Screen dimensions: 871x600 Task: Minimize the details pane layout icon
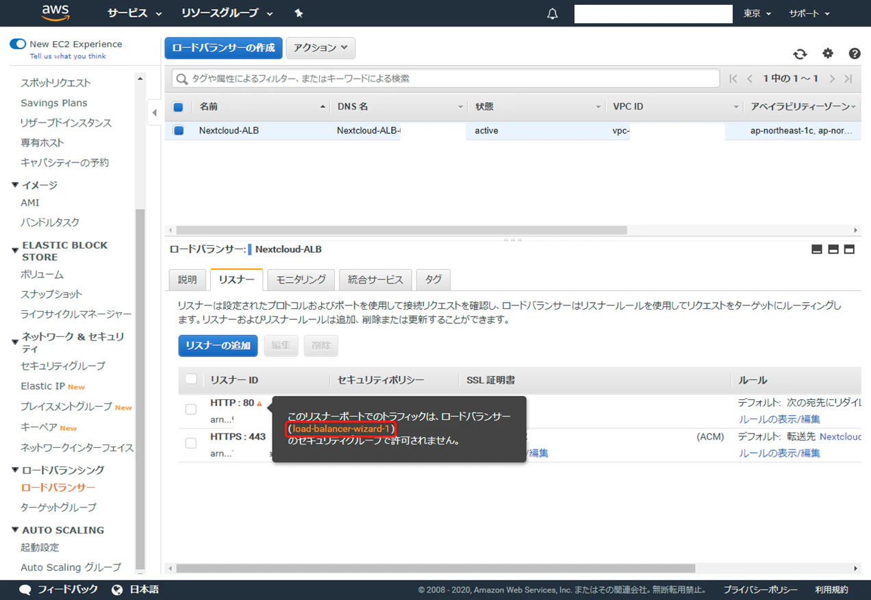coord(816,249)
